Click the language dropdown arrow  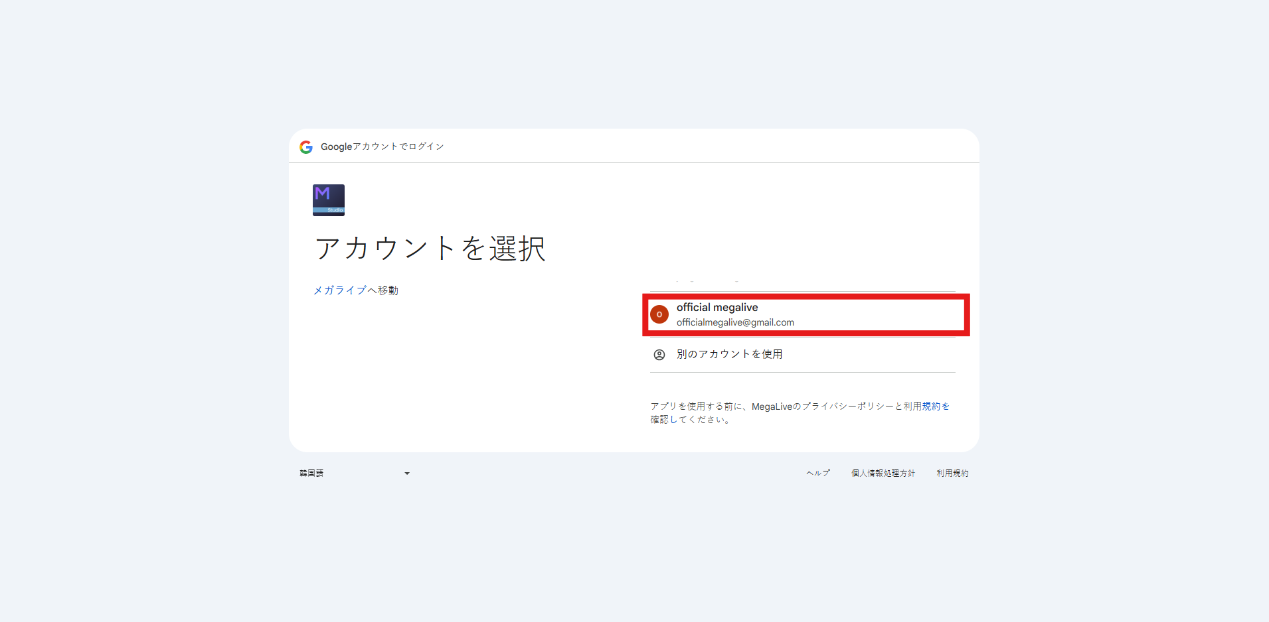(x=407, y=473)
